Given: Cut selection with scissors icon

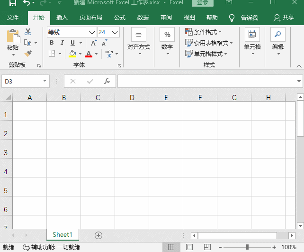Looking at the screenshot, I should tap(28, 32).
